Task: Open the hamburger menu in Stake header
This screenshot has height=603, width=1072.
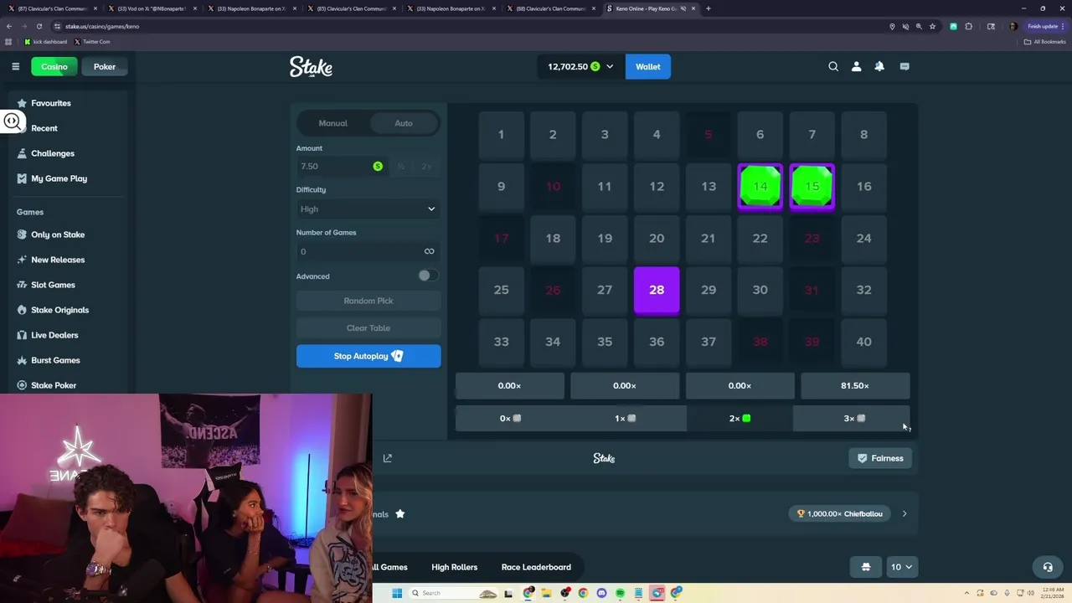Action: tap(15, 66)
